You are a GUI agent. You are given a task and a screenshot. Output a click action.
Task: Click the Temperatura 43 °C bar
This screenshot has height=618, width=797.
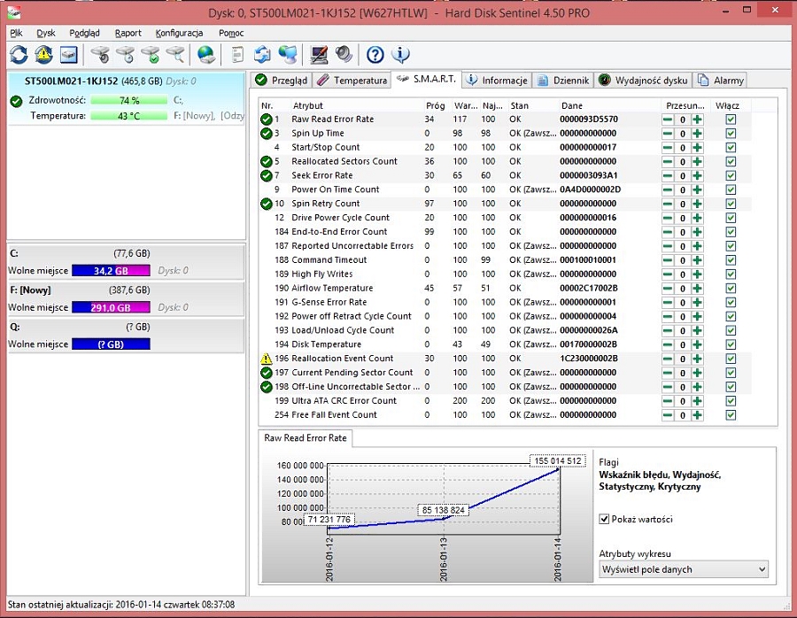[x=129, y=116]
